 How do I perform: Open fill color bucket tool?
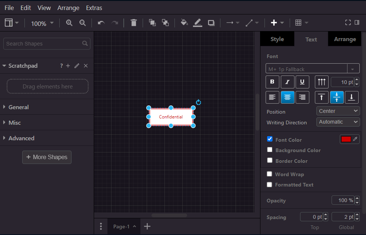(x=184, y=22)
